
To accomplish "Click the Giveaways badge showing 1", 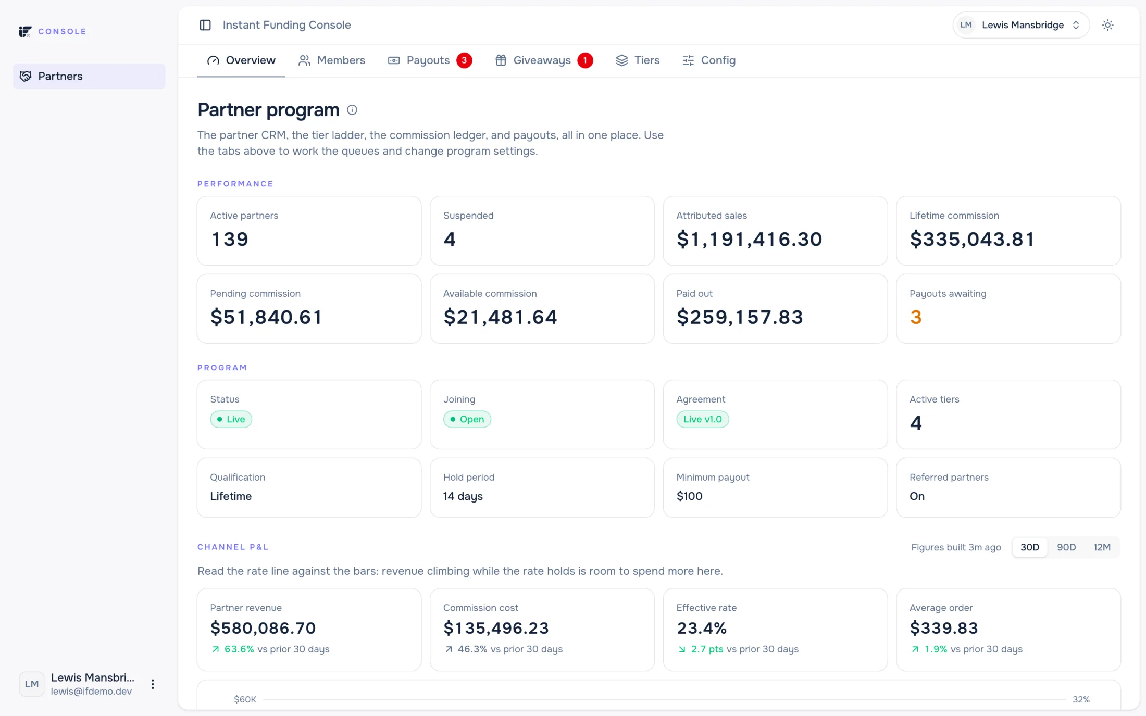I will [585, 60].
